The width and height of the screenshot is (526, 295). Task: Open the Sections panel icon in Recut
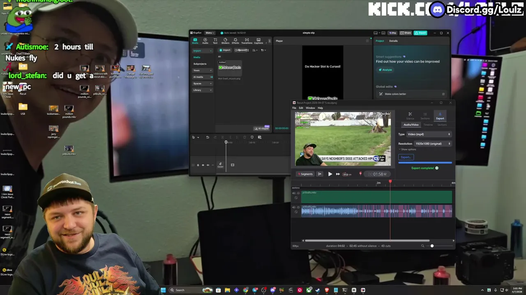[x=425, y=116]
